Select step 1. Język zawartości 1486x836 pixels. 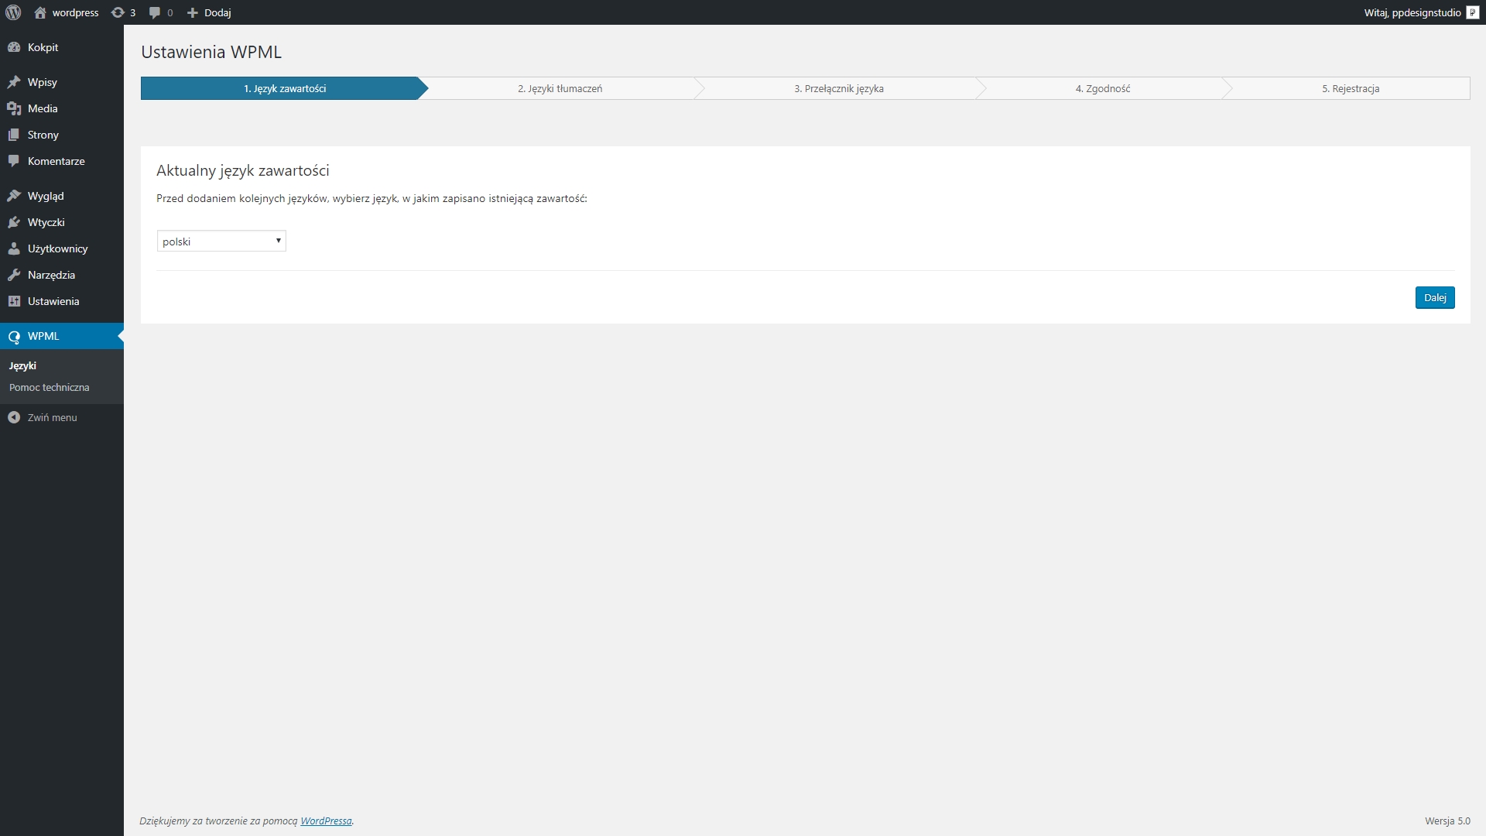pos(285,88)
